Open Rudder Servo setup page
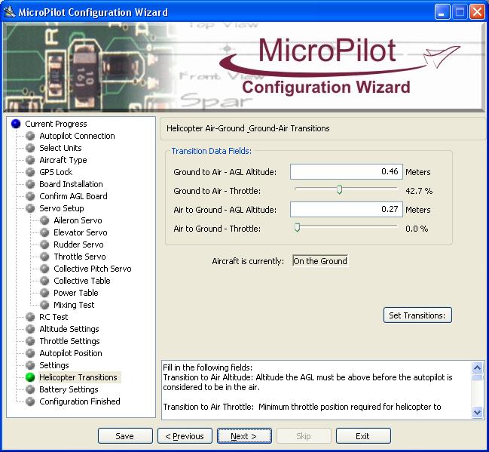 pyautogui.click(x=78, y=244)
